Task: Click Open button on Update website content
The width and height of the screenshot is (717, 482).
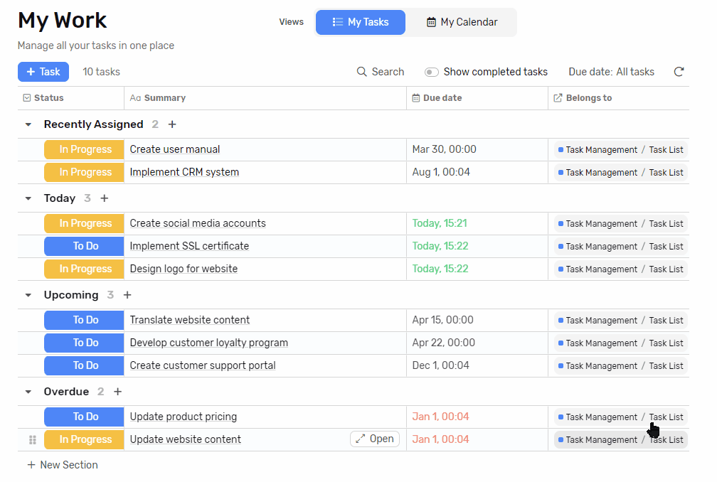Action: click(x=375, y=439)
